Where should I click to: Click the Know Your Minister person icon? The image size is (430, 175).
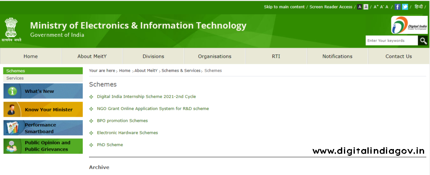click(11, 109)
